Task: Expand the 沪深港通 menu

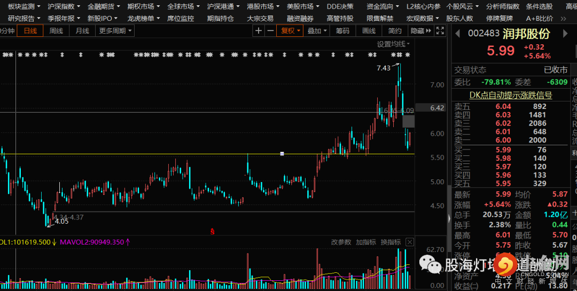Action: 223,6
